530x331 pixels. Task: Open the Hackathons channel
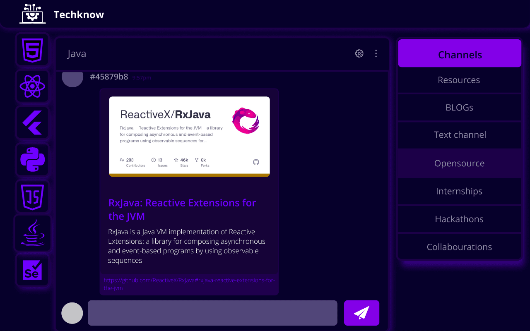pos(460,219)
